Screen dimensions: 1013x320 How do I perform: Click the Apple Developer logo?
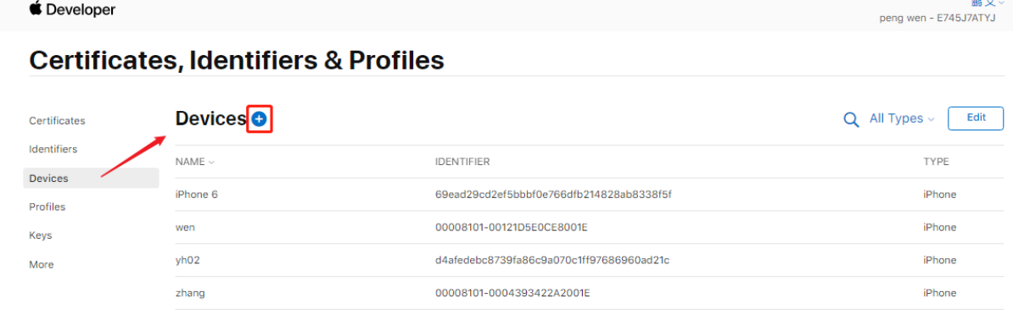coord(72,9)
